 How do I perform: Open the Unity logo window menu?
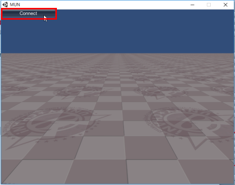(x=5, y=4)
